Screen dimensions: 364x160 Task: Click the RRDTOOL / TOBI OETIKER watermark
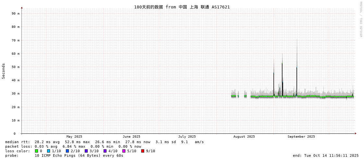pos(360,19)
